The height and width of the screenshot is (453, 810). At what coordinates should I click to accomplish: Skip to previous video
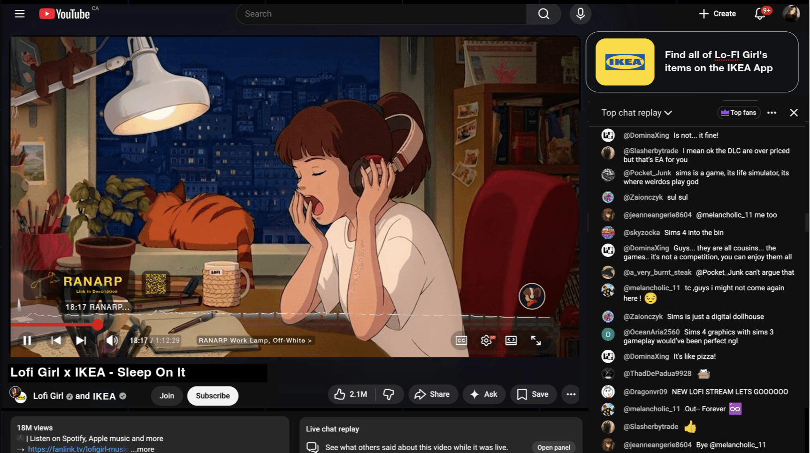coord(56,340)
